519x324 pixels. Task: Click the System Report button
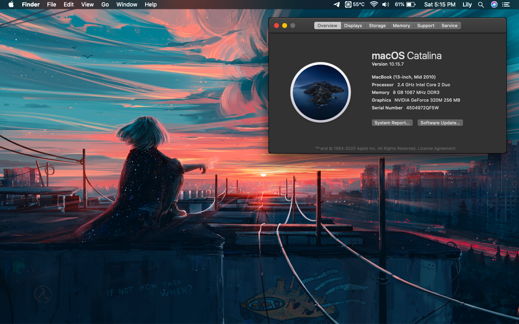[x=392, y=123]
